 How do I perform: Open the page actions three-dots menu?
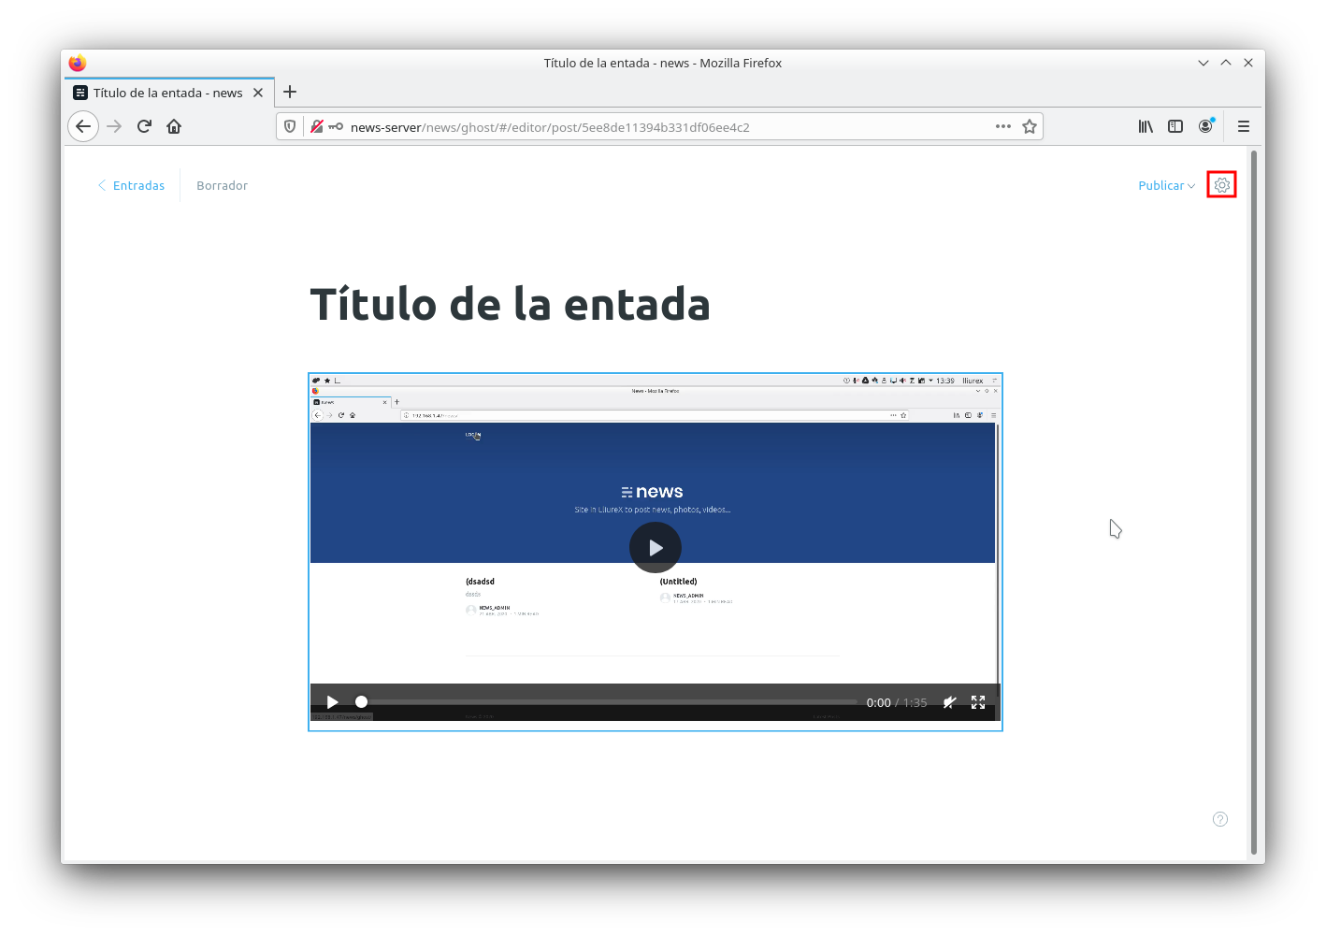pos(1003,126)
